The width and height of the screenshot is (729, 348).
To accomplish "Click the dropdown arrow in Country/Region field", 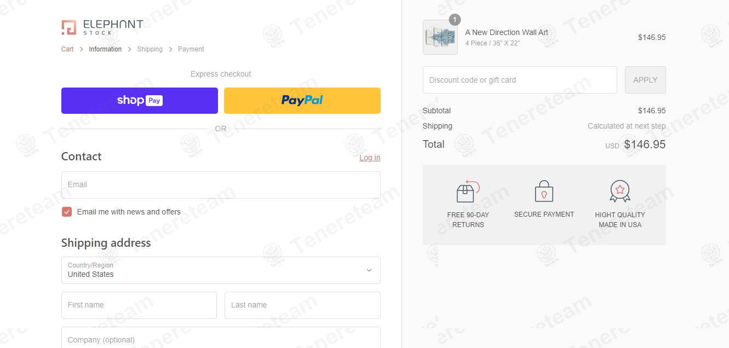I will (x=369, y=270).
